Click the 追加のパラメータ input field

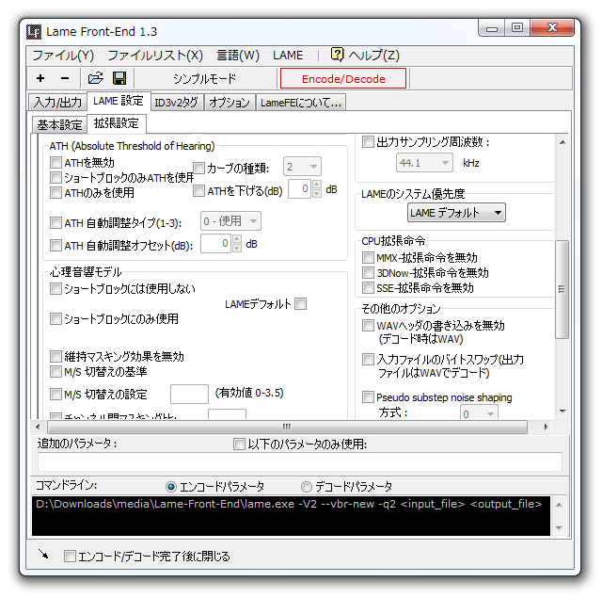click(300, 462)
